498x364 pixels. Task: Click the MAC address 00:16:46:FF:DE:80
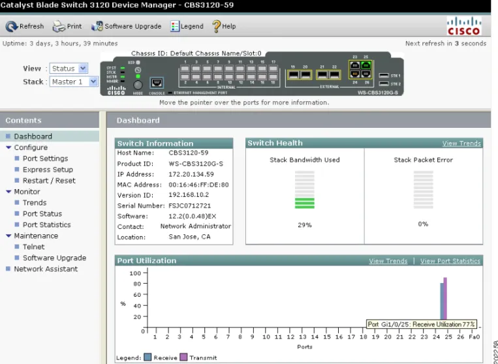pyautogui.click(x=198, y=185)
